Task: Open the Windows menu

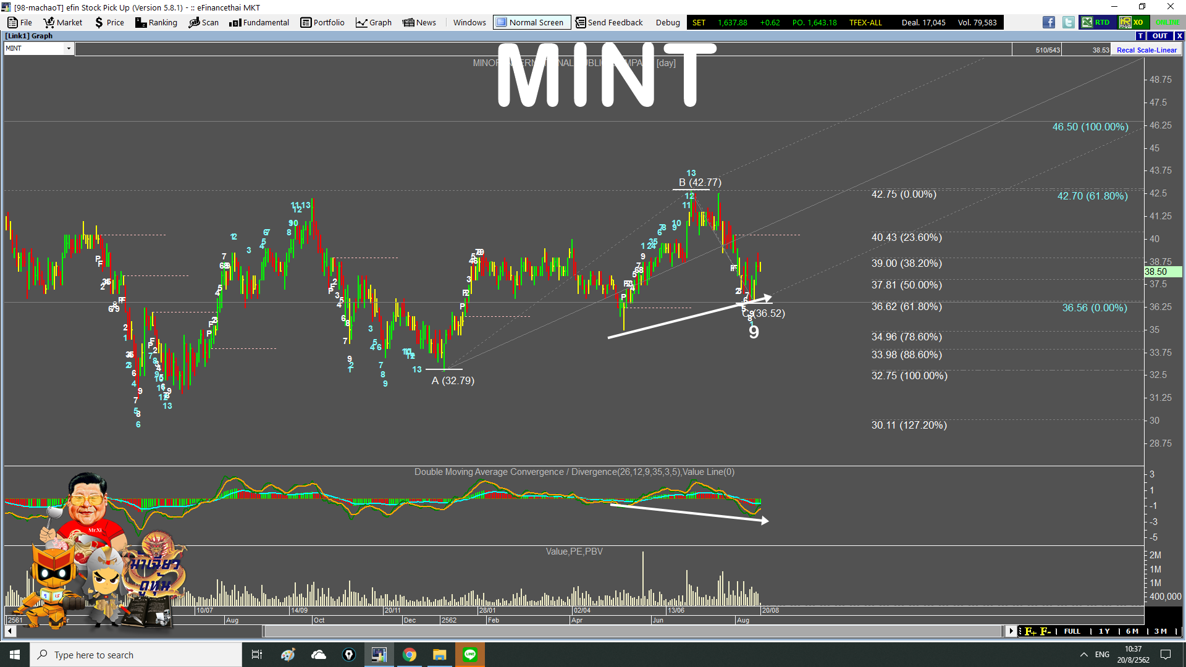Action: 469,22
